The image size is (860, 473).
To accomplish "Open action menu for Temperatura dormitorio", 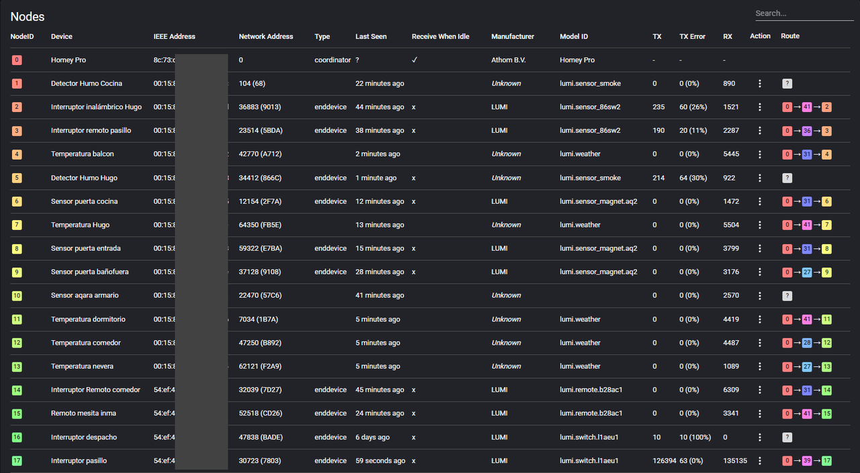I will [760, 320].
